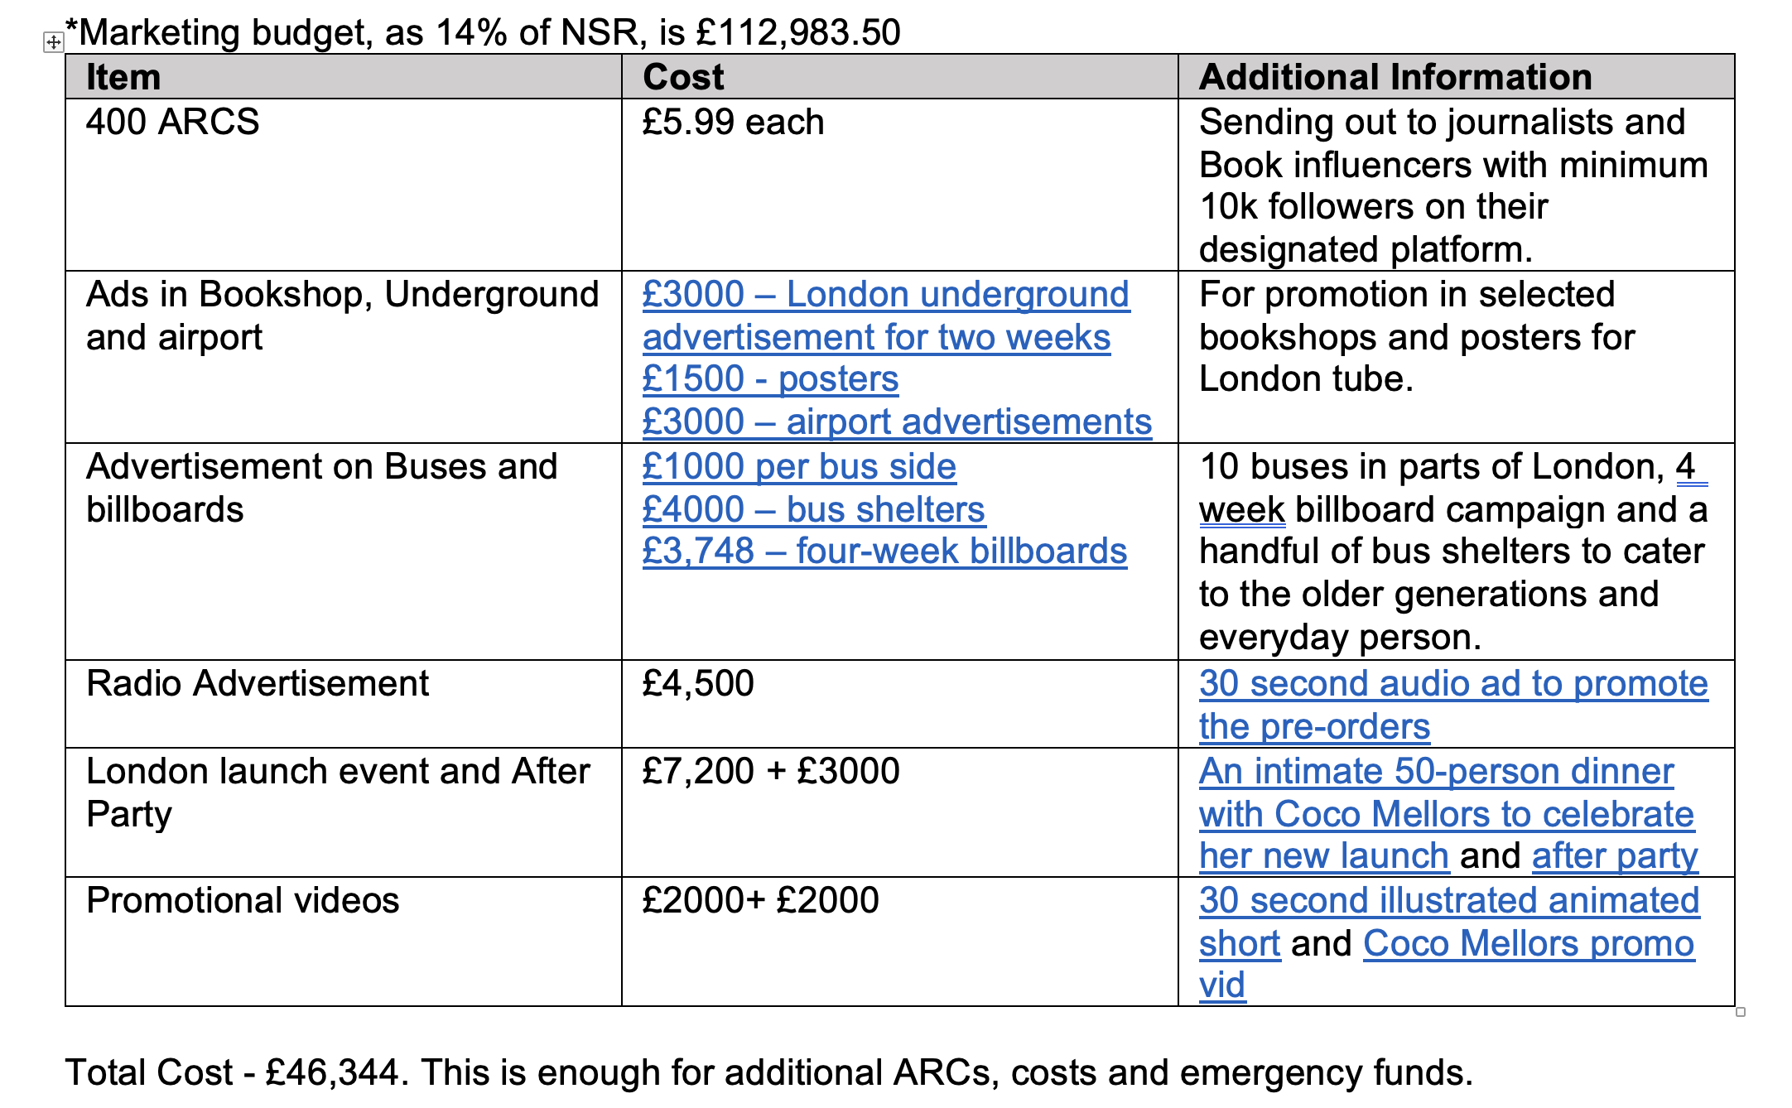Screen dimensions: 1792x1108
Task: Click the Cost header cell
Action: [900, 77]
